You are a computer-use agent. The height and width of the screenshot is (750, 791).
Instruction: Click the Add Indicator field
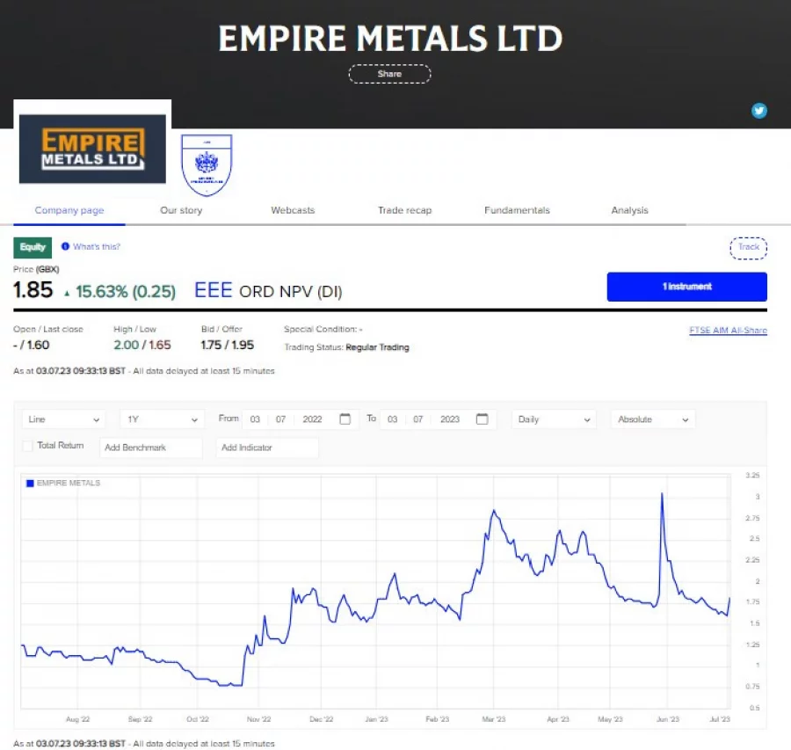[267, 448]
